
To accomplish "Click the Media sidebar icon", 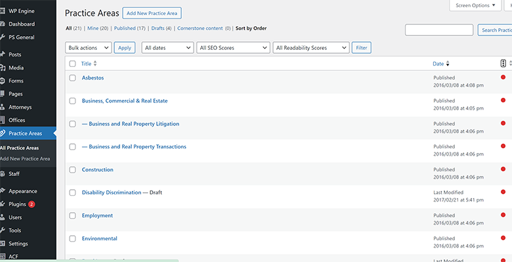I will (2, 68).
